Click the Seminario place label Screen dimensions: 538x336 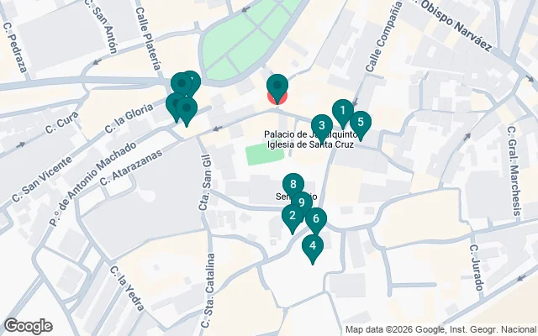point(297,197)
